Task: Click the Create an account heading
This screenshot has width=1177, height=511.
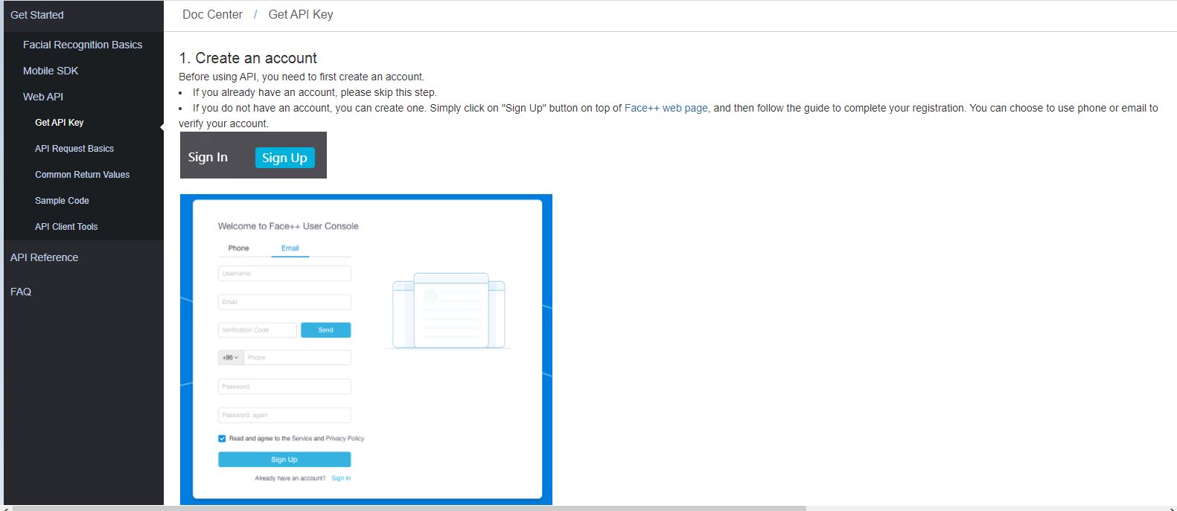Action: (x=248, y=58)
